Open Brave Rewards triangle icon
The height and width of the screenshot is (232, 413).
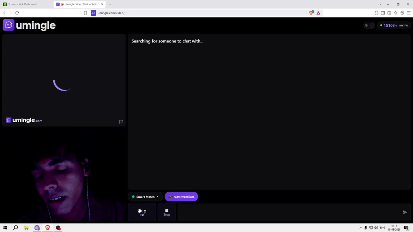318,13
